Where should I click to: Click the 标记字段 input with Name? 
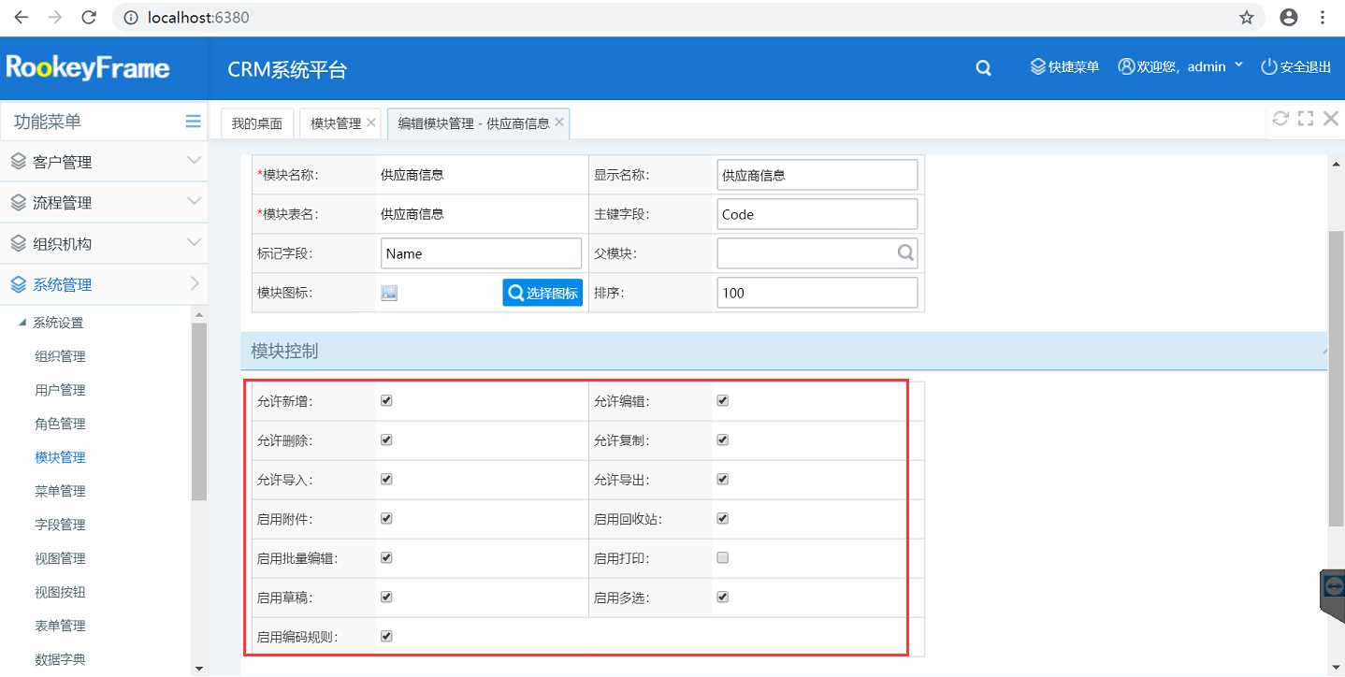coord(482,253)
